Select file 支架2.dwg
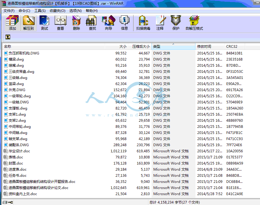This screenshot has height=205, width=260. [x=17, y=120]
